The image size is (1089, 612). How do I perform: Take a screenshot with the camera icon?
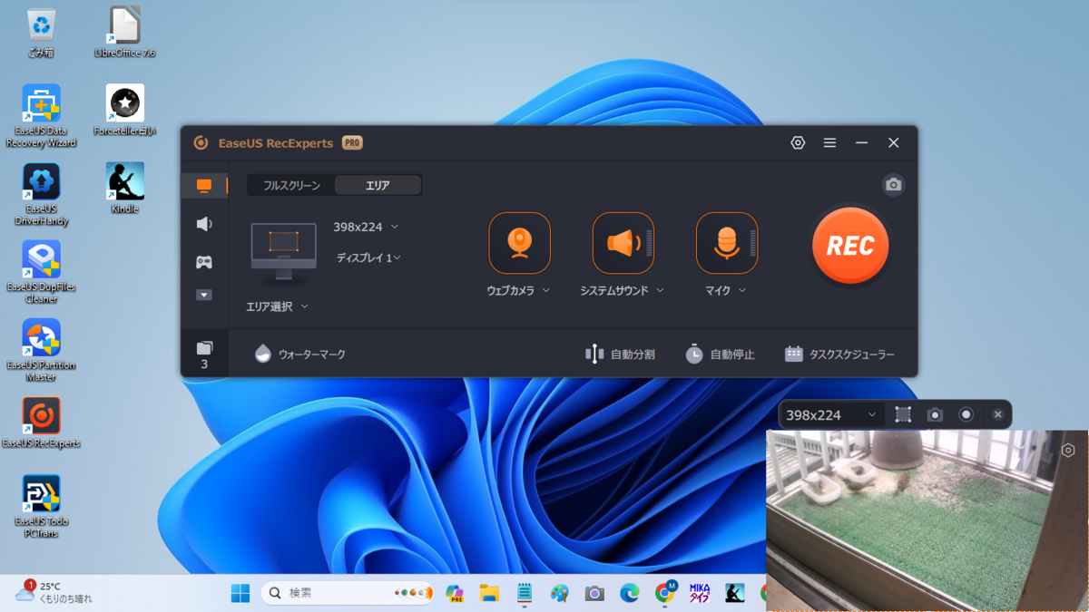(893, 185)
